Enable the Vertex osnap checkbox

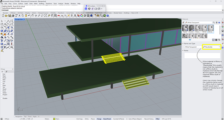(x=1, y=93)
